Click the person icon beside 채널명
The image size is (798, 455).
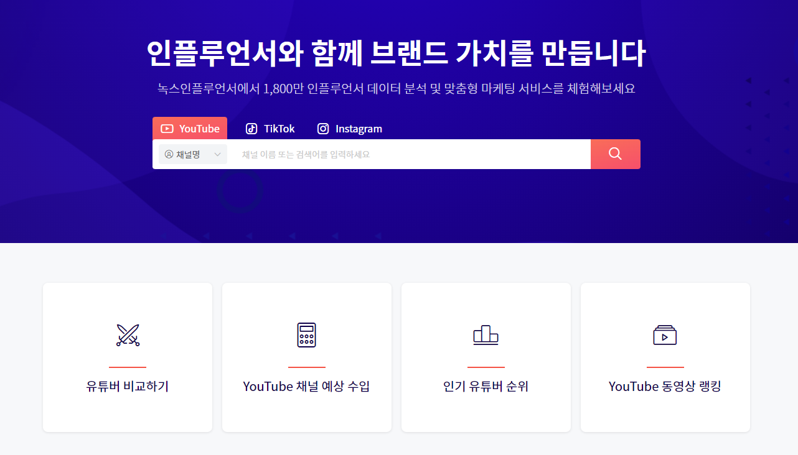[x=169, y=154]
